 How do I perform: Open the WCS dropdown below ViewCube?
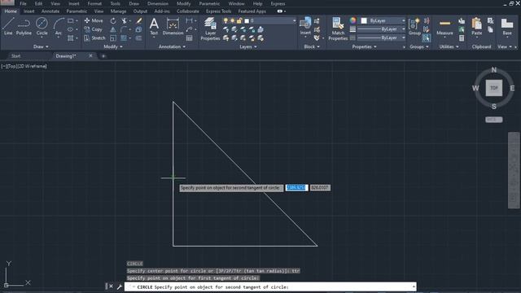tap(494, 120)
